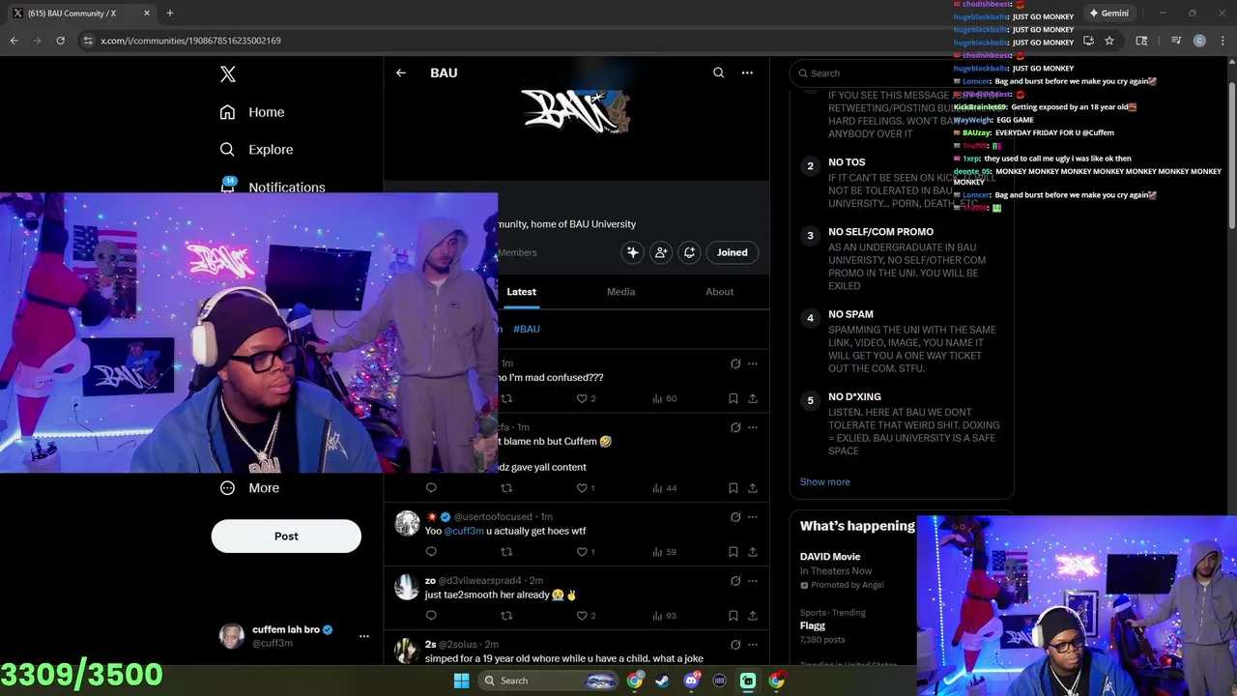Screen dimensions: 1237x696
Task: Open Notifications in the sidebar
Action: pyautogui.click(x=273, y=186)
